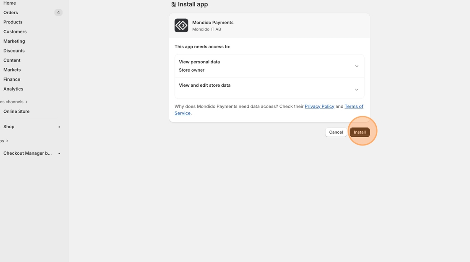The width and height of the screenshot is (470, 262).
Task: Click the View personal data heading
Action: [x=199, y=62]
